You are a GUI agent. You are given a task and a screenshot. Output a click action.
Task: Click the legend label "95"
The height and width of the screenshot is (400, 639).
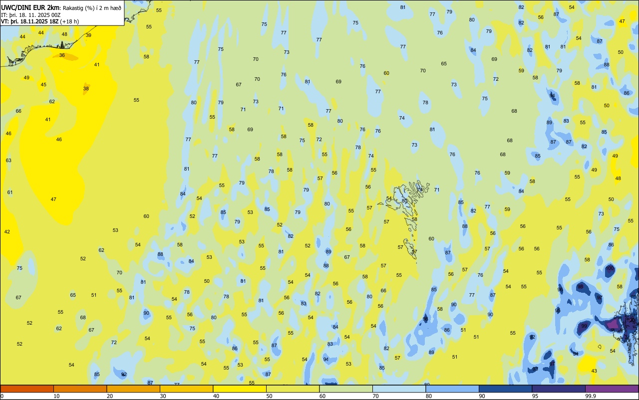click(535, 396)
